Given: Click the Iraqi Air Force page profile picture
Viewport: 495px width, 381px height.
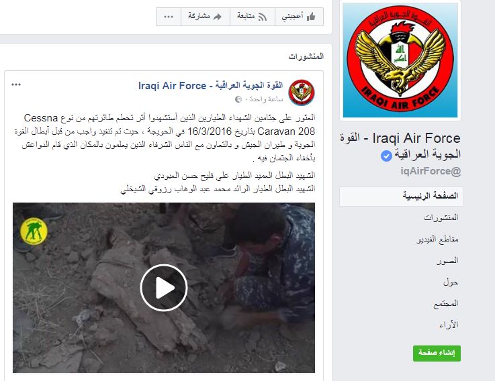Looking at the screenshot, I should tap(400, 60).
